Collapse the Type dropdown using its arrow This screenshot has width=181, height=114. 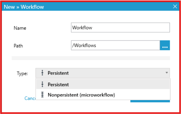(x=166, y=73)
